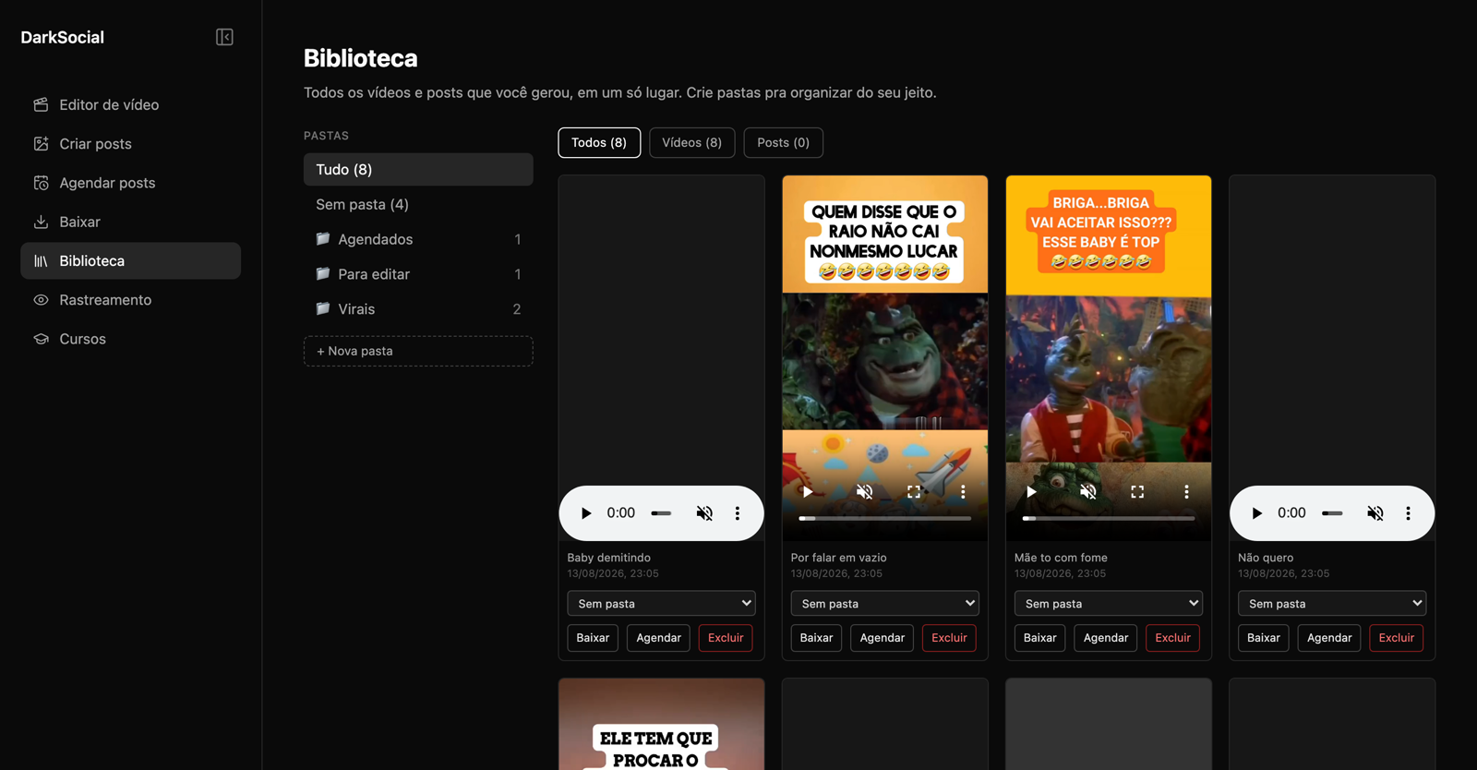Viewport: 1477px width, 770px height.
Task: Fullscreen the Por falar em vazio video
Action: (x=914, y=492)
